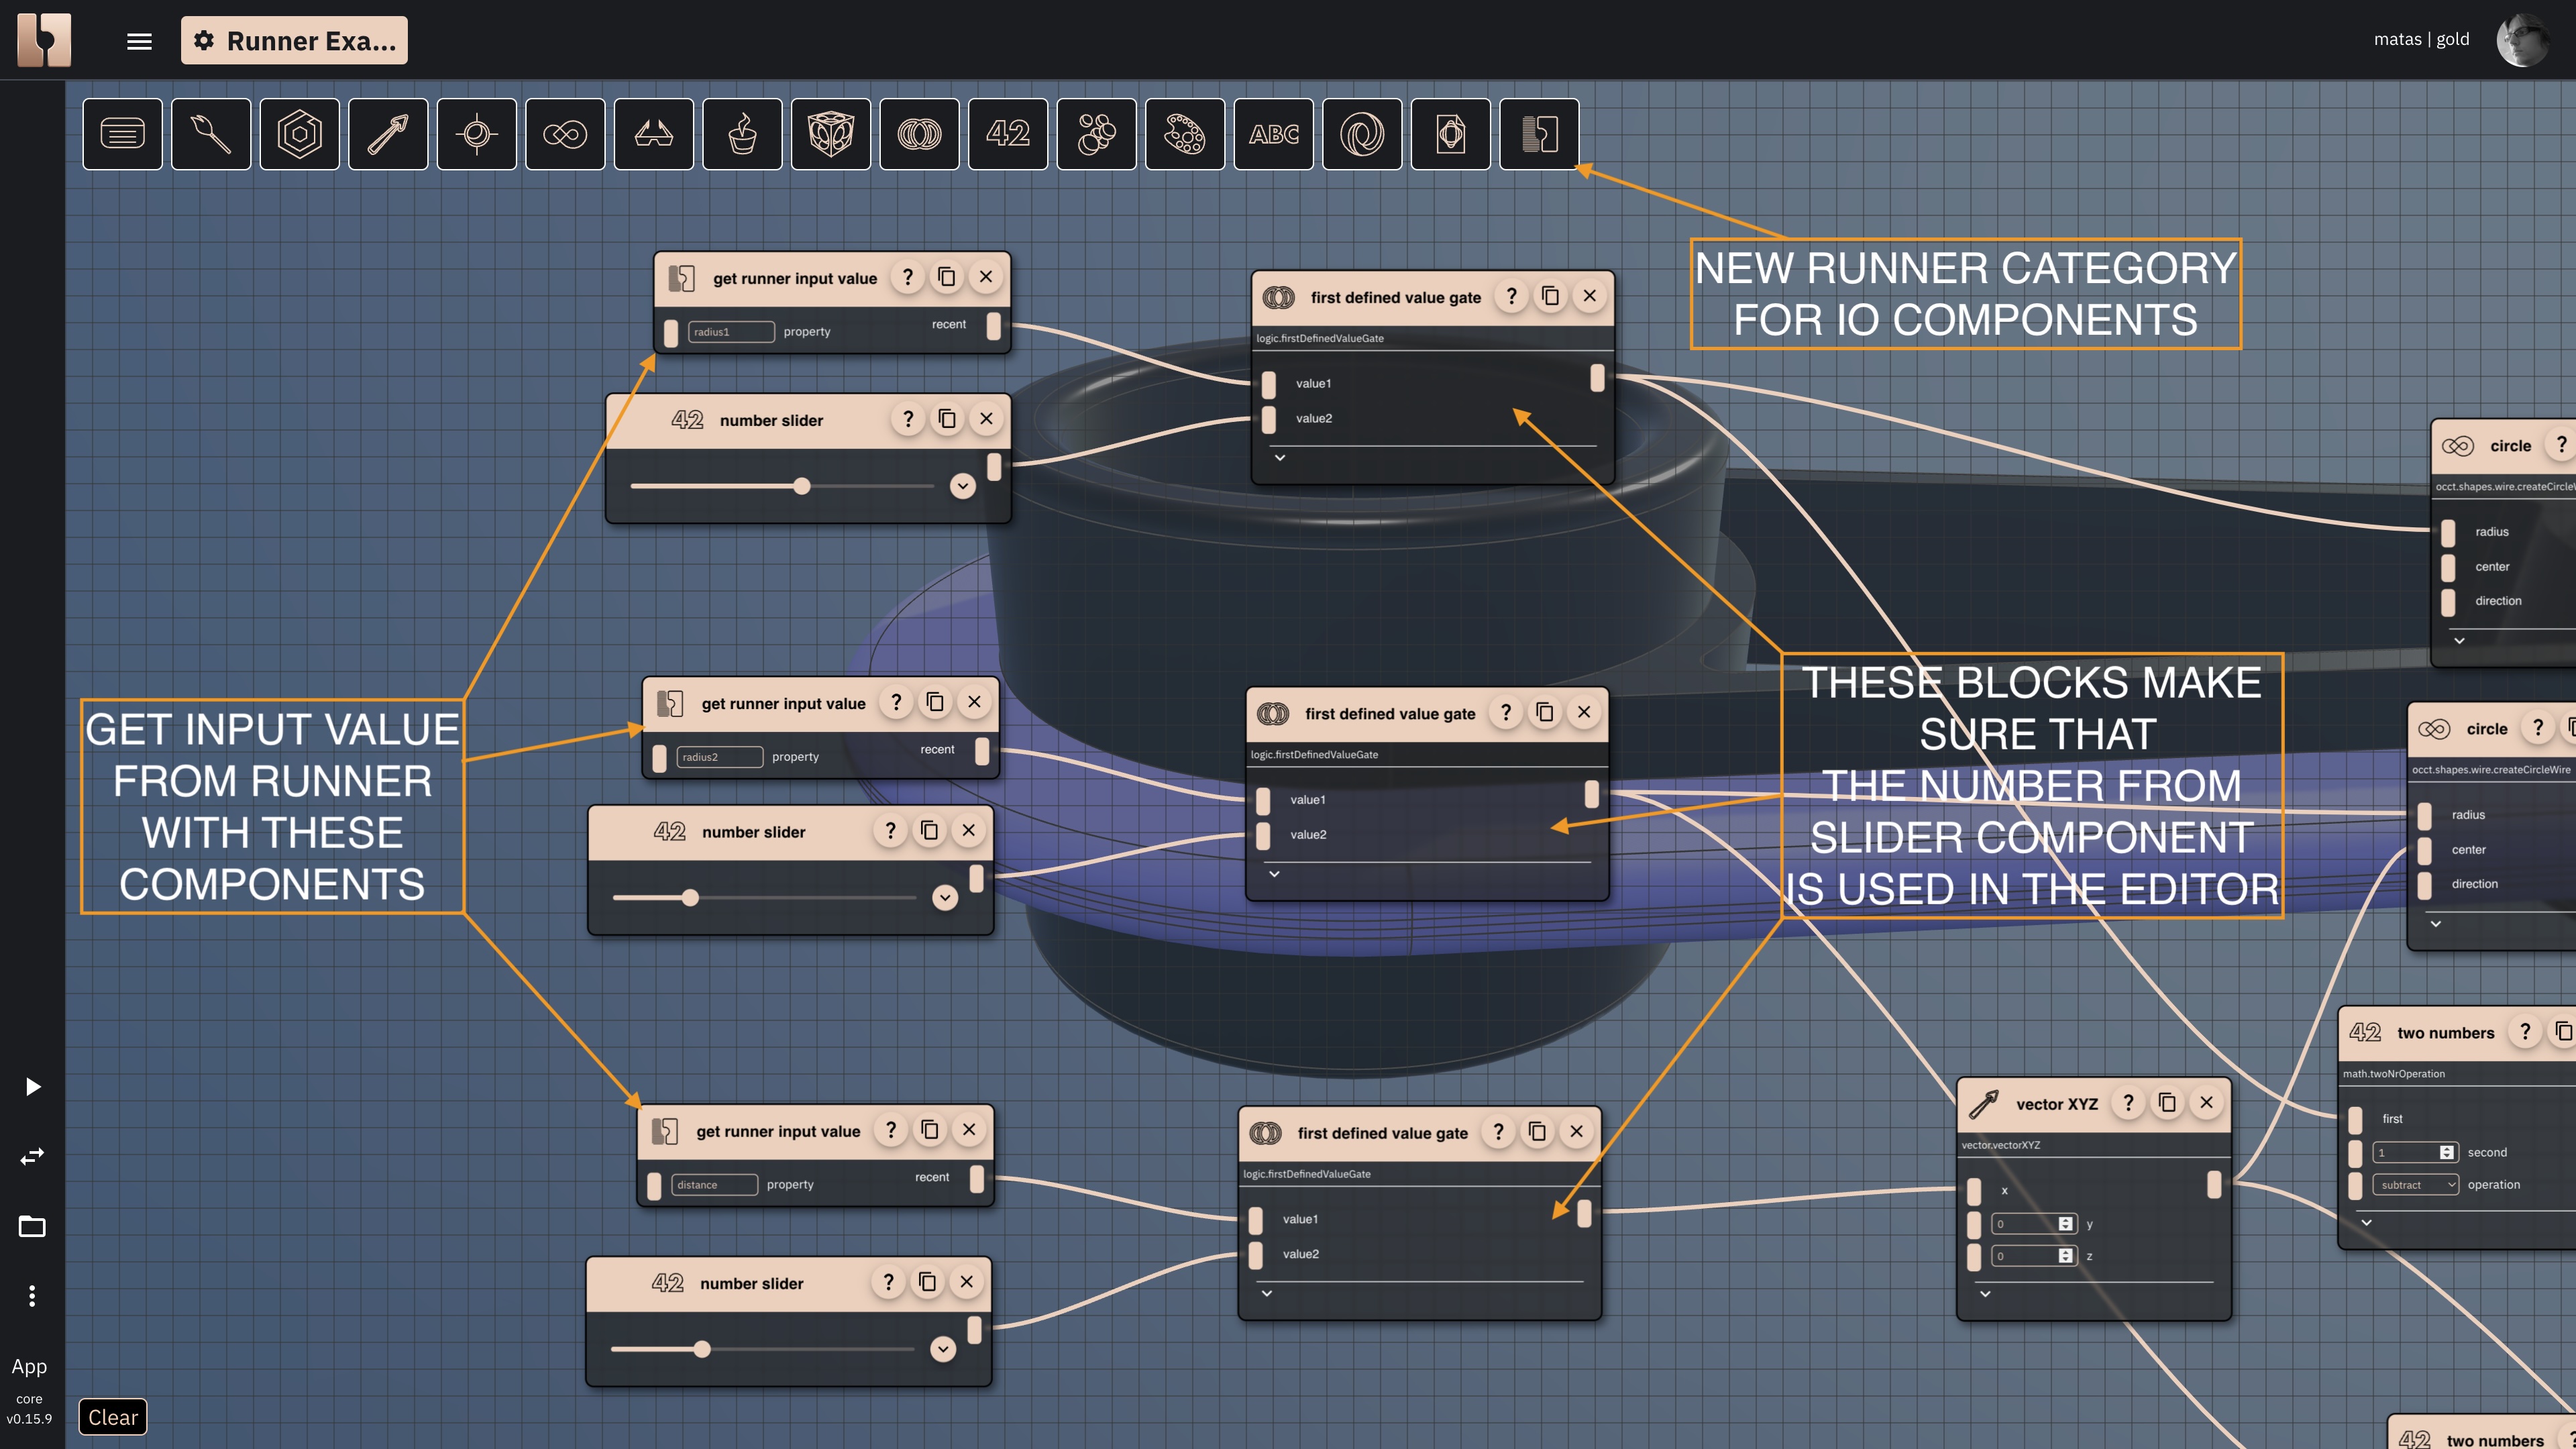Adjust the top number slider handle
Viewport: 2576px width, 1449px height.
point(801,486)
